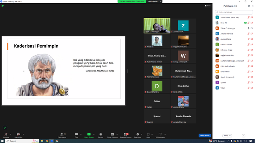Open the View Options dropdown
This screenshot has height=143, width=255.
154,2
